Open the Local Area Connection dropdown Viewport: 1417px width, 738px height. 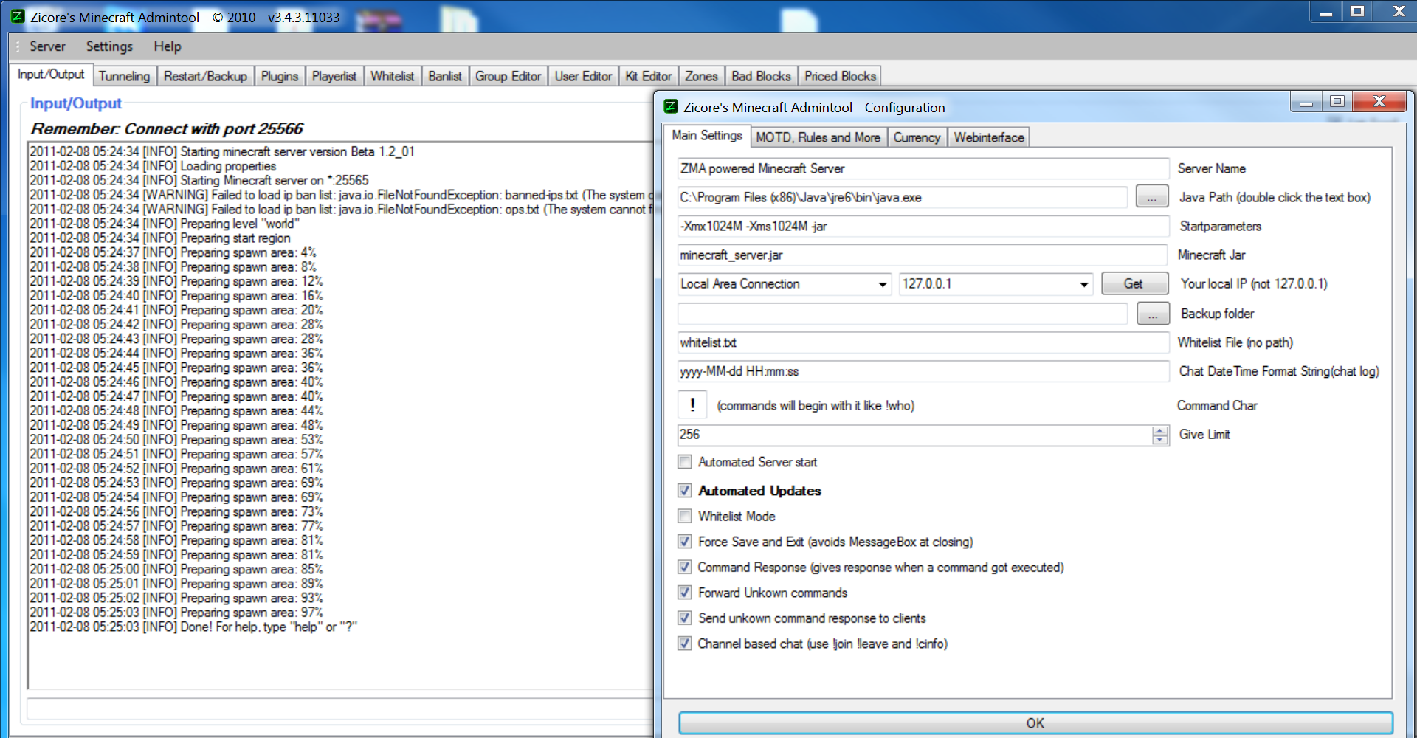pyautogui.click(x=882, y=284)
